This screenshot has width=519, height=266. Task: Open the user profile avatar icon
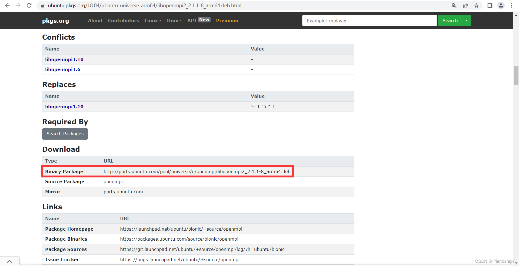[x=501, y=5]
